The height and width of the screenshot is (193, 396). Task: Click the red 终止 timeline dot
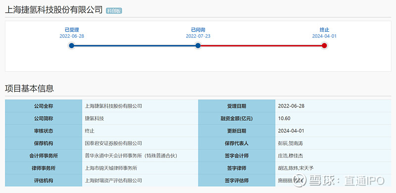pos(324,46)
